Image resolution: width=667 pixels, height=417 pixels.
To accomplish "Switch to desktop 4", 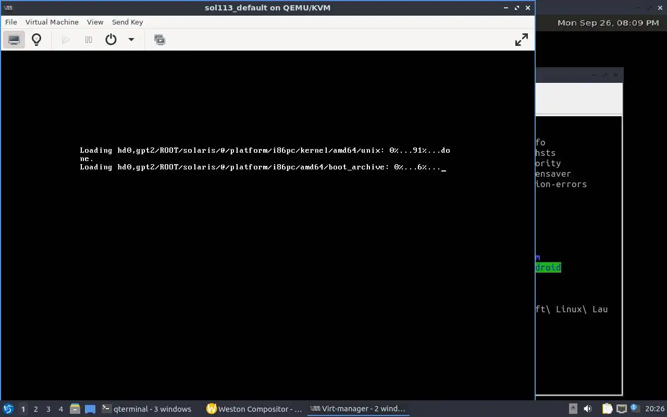I will pyautogui.click(x=60, y=409).
